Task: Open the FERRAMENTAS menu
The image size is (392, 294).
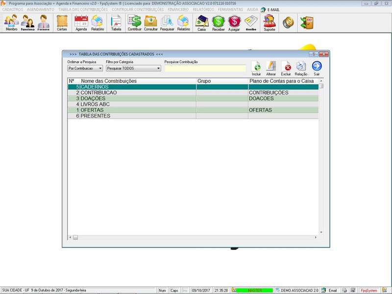Action: click(230, 9)
